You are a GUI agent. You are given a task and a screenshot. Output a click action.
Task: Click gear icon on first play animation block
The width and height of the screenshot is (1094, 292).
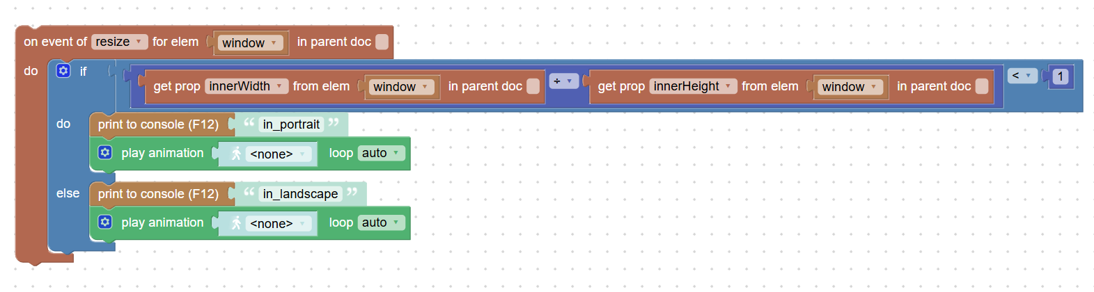coord(105,152)
